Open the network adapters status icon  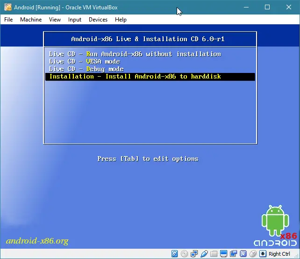coord(194,254)
